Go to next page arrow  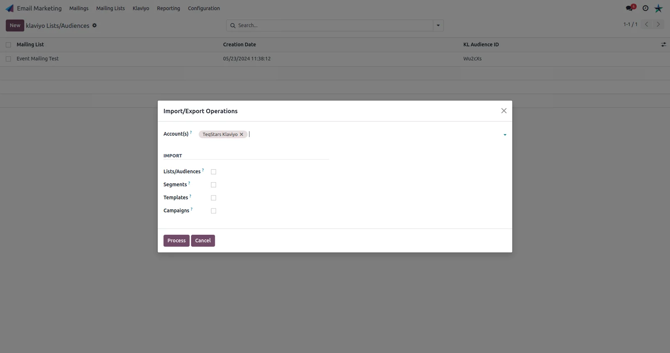coord(658,24)
